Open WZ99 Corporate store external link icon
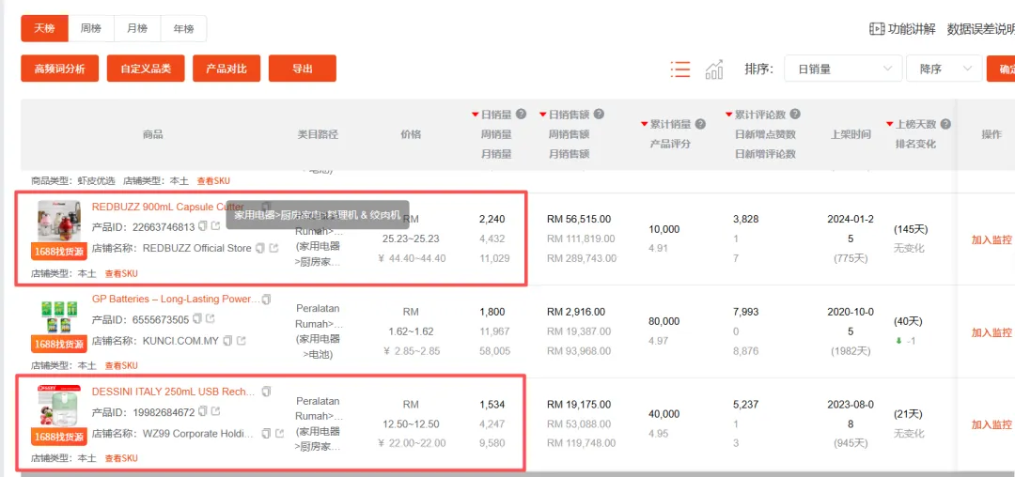 280,433
